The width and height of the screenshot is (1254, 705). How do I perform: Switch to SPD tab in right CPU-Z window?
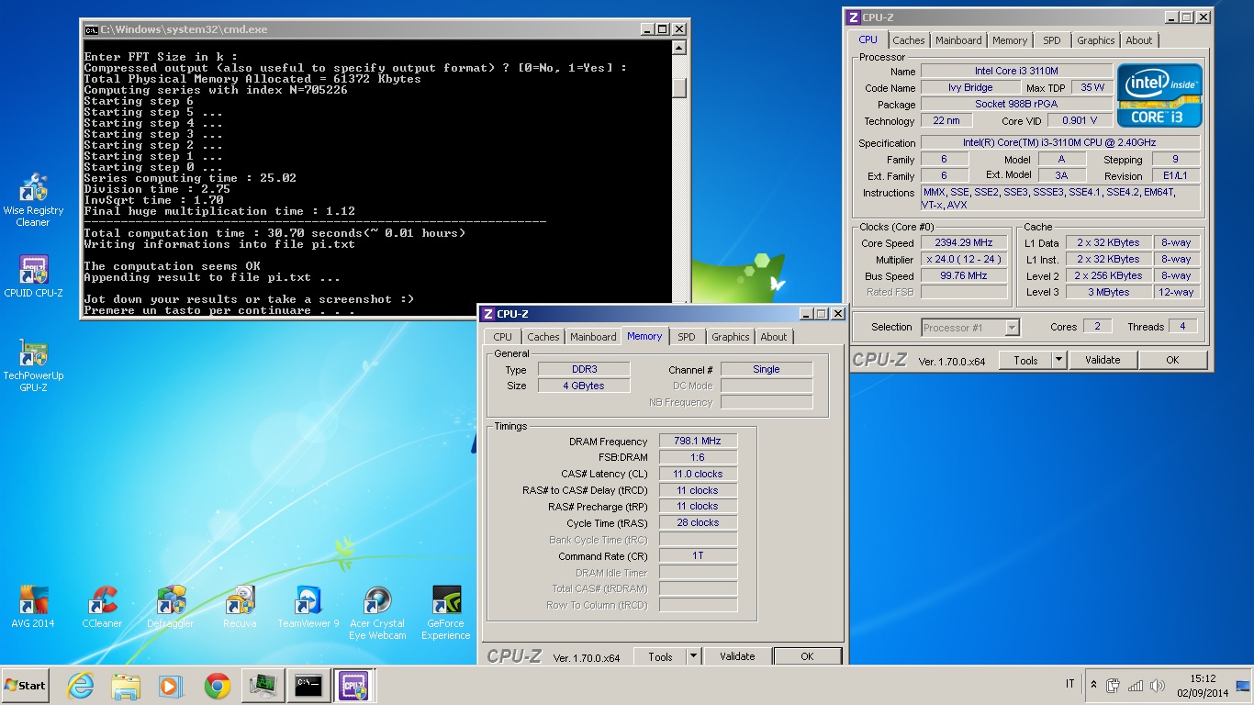coord(1052,40)
